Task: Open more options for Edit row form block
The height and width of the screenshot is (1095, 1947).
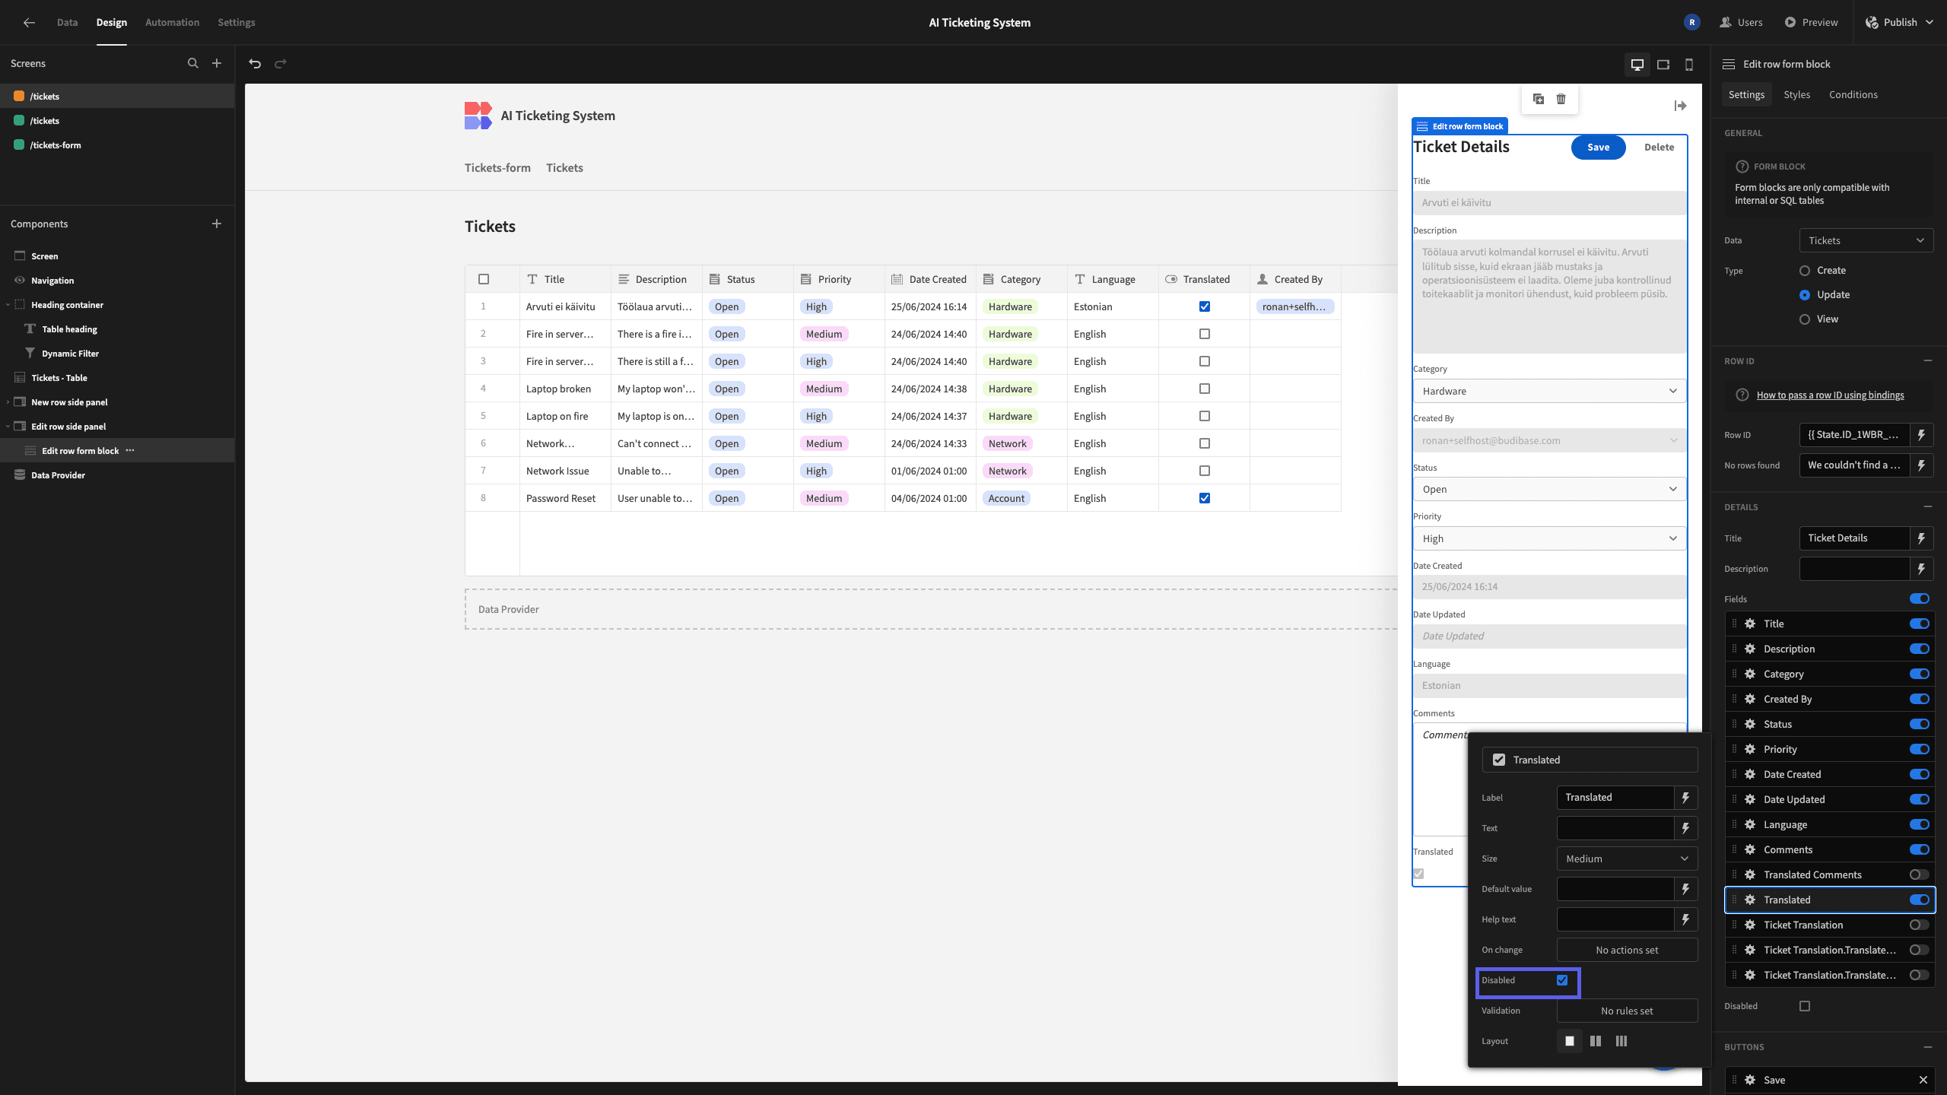Action: pos(130,451)
